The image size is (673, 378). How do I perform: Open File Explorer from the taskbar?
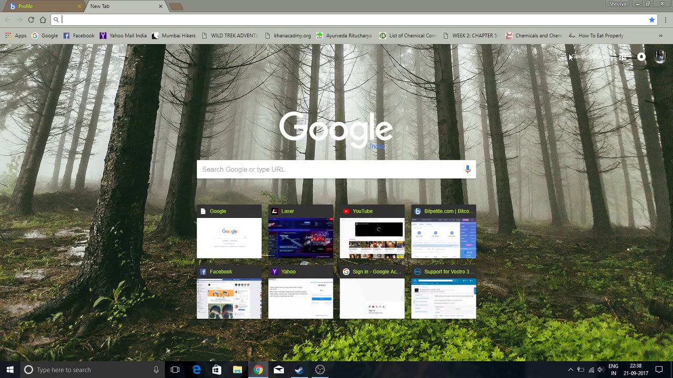click(x=237, y=370)
